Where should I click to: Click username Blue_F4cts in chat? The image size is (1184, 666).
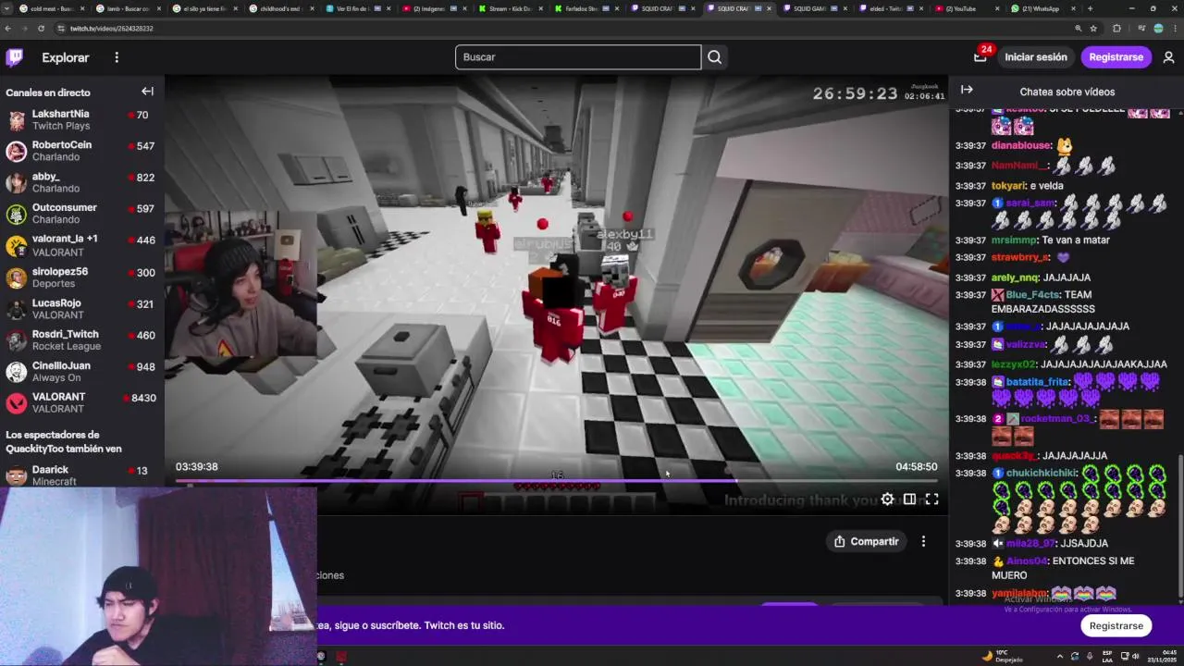click(1033, 295)
